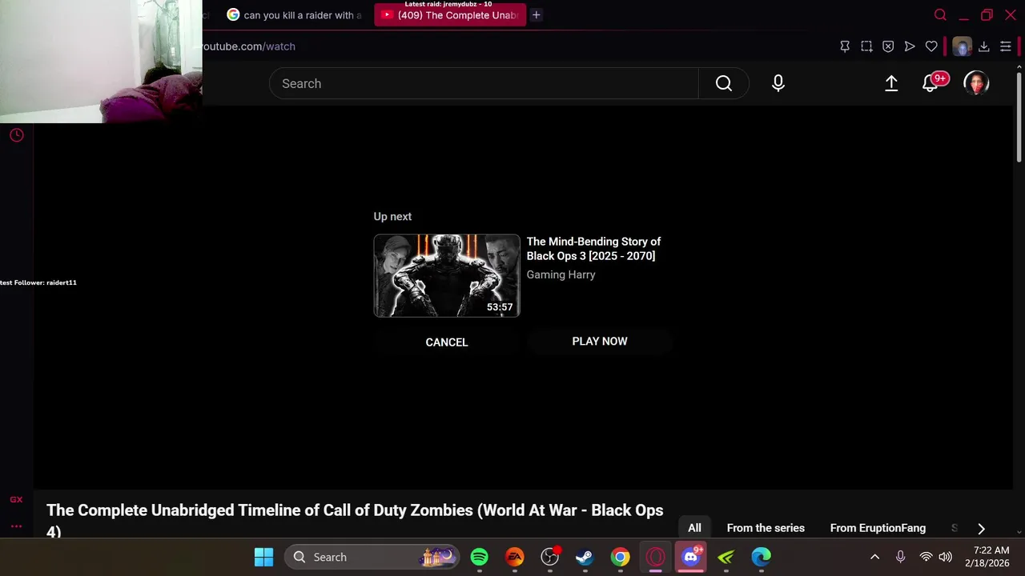The width and height of the screenshot is (1025, 576).
Task: Open Discord from taskbar
Action: pos(691,557)
